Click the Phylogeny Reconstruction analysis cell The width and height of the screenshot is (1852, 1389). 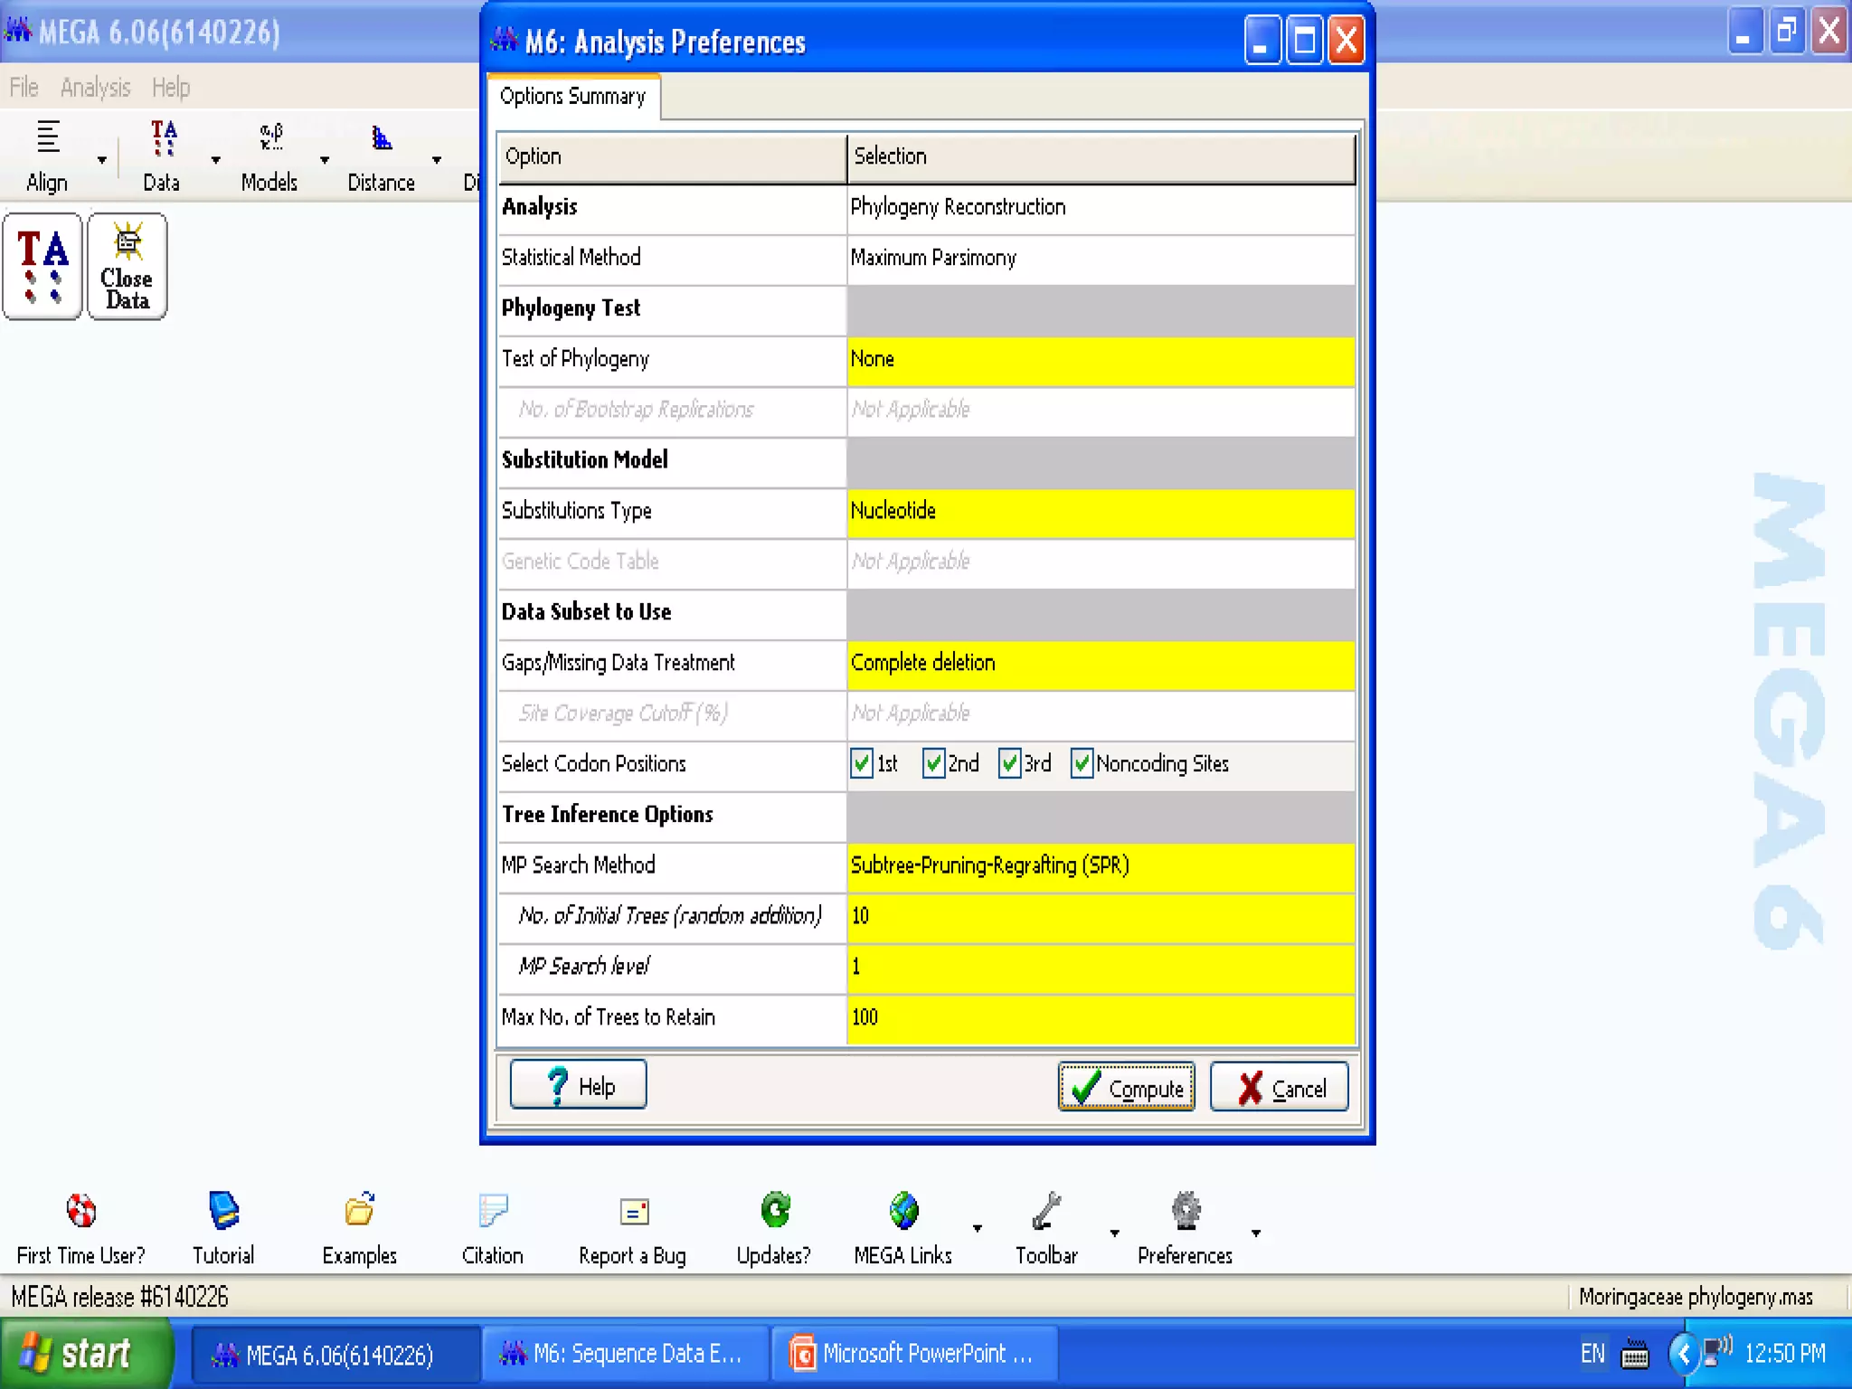[x=1101, y=208]
